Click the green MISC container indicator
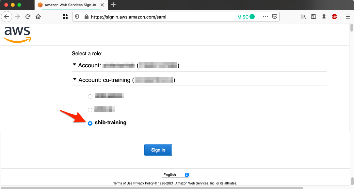This screenshot has height=189, width=354. (246, 17)
